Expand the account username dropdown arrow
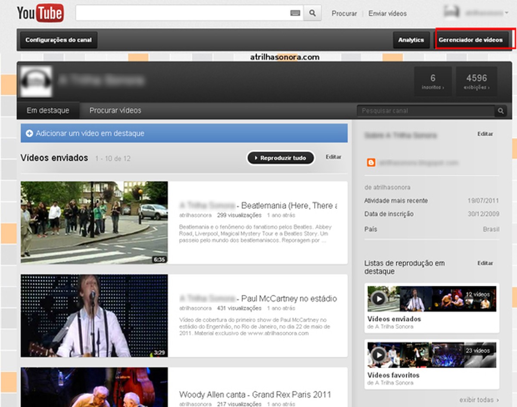Viewport: 517px width, 407px height. pyautogui.click(x=506, y=13)
